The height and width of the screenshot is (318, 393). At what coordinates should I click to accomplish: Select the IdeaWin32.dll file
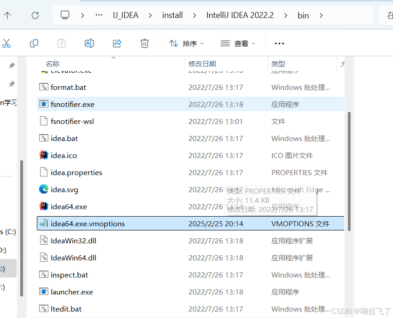coord(190,241)
